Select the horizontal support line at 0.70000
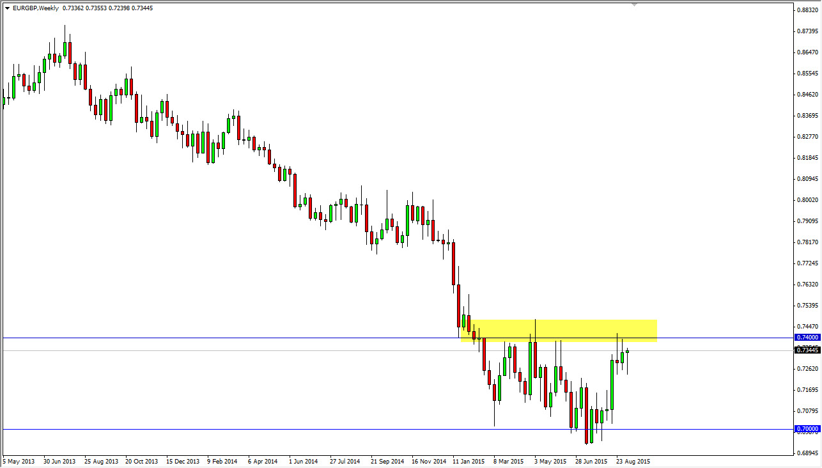822x468 pixels. 256,428
